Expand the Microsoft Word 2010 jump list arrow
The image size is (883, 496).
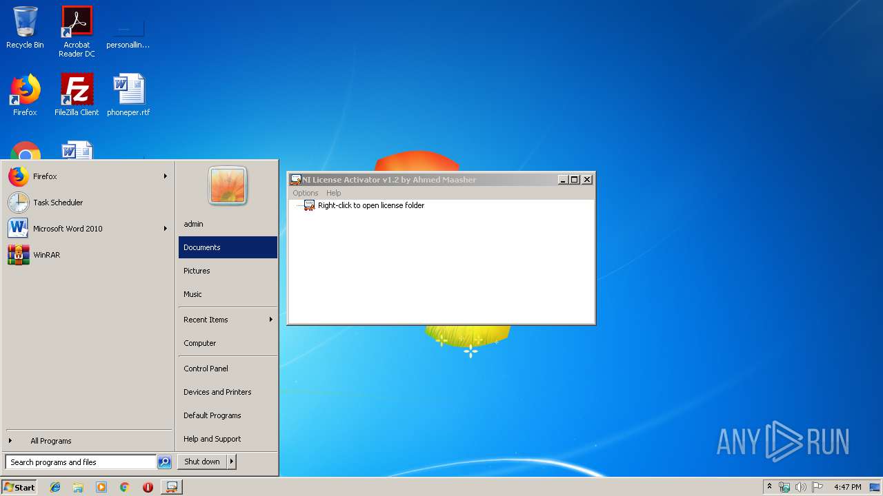pos(166,229)
